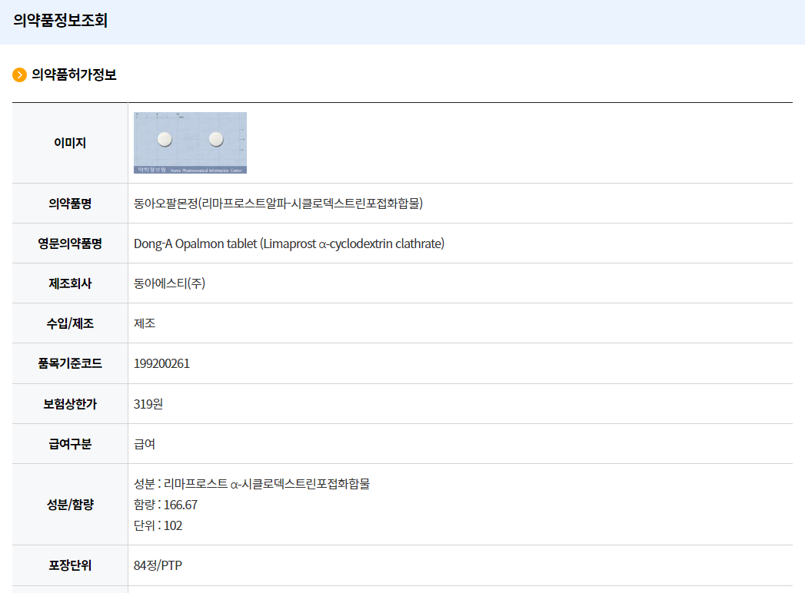
Task: Select manufacturer value 동아에스티(주)
Action: [x=169, y=283]
